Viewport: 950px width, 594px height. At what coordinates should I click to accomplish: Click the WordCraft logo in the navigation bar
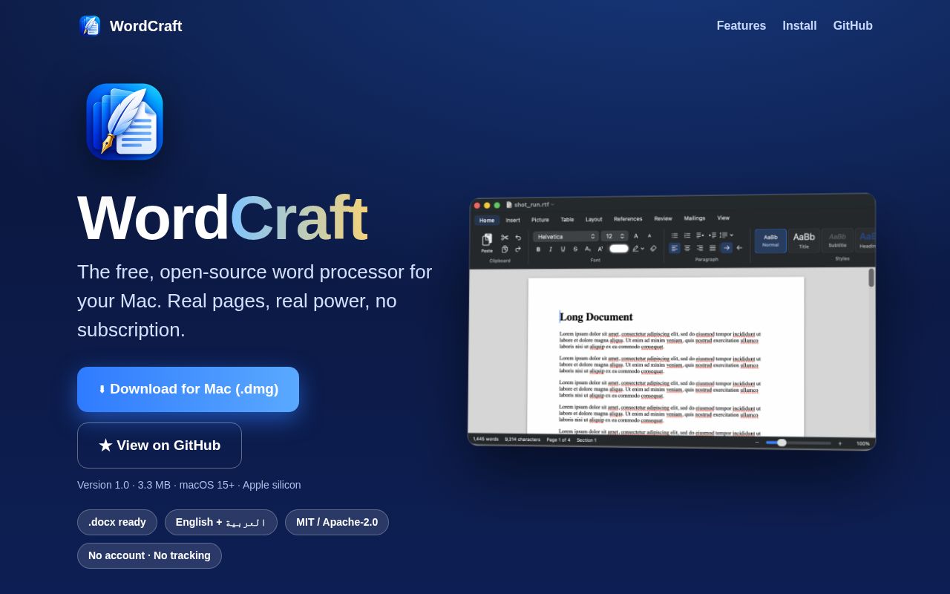pos(90,25)
